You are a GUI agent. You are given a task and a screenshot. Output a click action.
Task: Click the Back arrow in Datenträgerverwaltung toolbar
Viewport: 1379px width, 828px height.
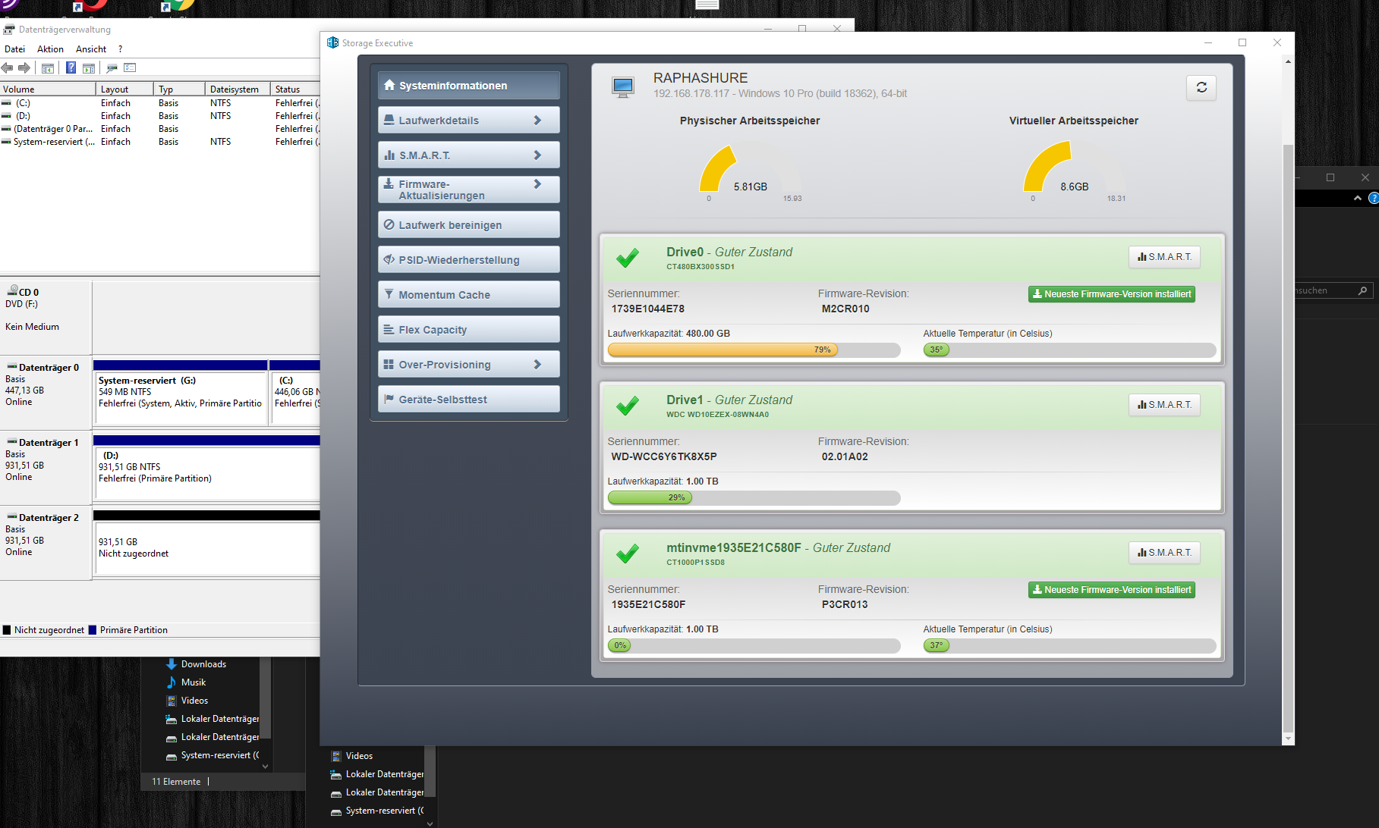point(7,68)
